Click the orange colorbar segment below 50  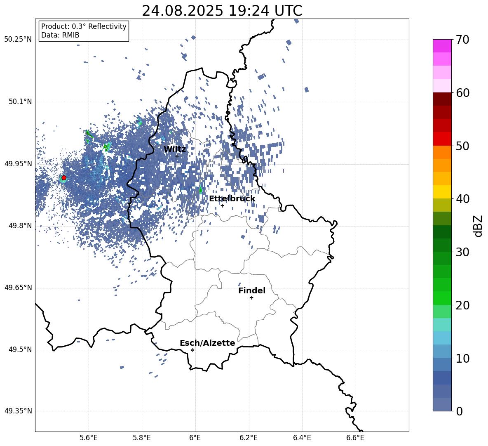click(442, 152)
